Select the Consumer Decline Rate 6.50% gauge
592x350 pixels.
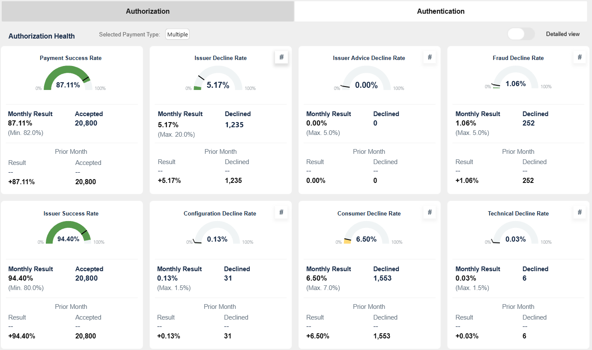(x=366, y=233)
